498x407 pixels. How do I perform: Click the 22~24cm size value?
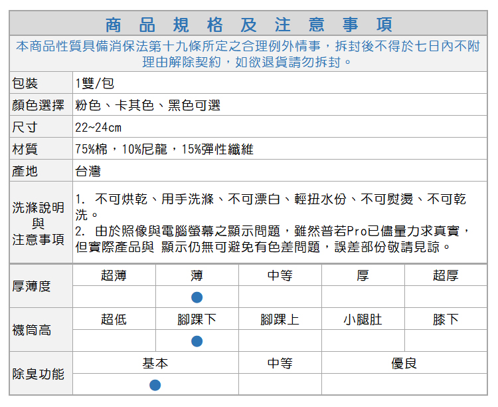98,127
